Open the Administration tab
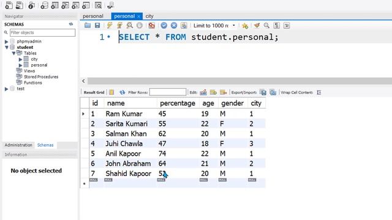Viewport: 392px width, 220px height. pyautogui.click(x=18, y=145)
